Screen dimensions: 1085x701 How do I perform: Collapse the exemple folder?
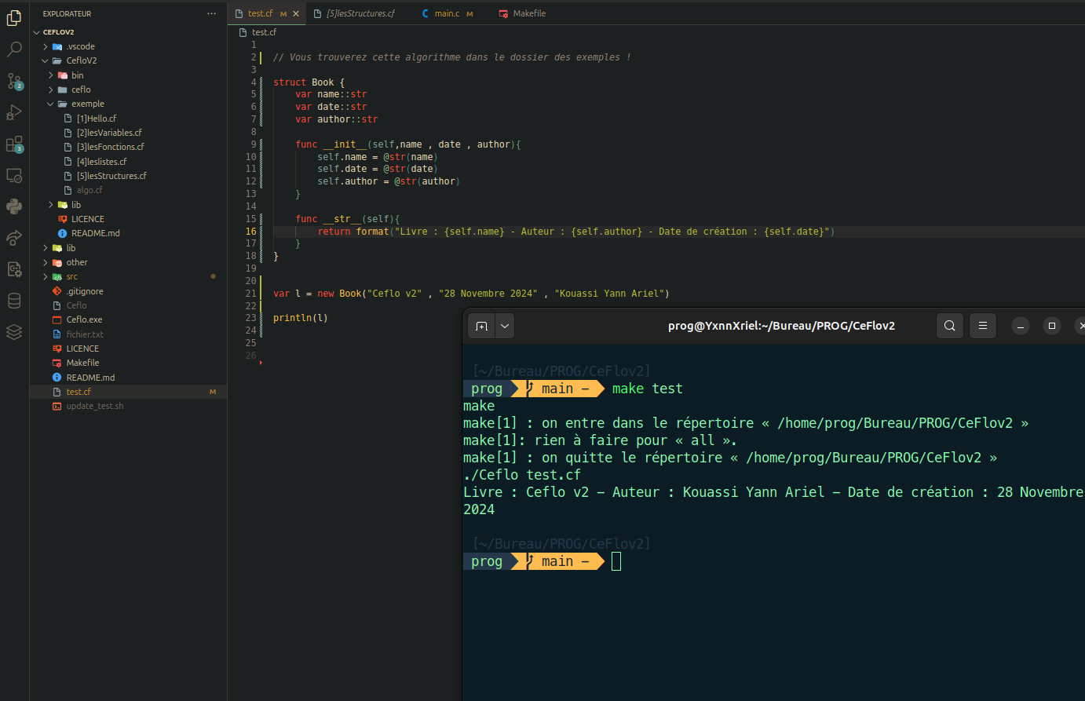[x=51, y=104]
